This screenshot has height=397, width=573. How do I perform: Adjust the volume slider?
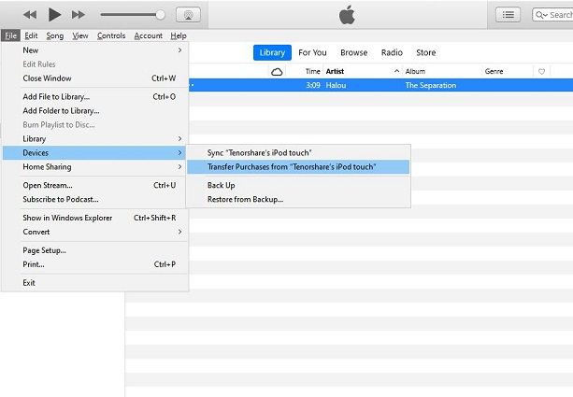pos(131,15)
